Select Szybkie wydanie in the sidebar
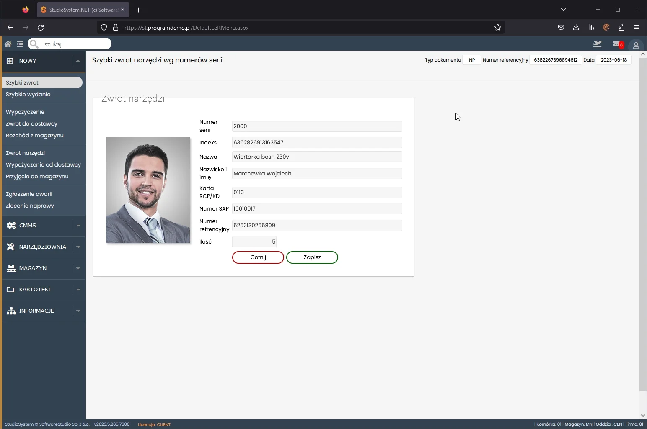647x429 pixels. coord(28,95)
